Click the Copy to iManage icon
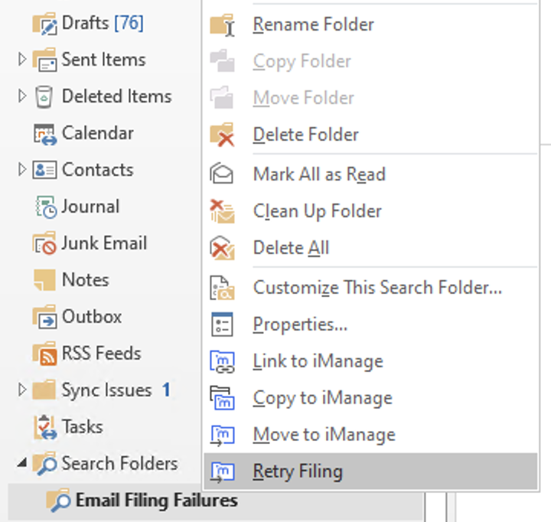 click(221, 398)
